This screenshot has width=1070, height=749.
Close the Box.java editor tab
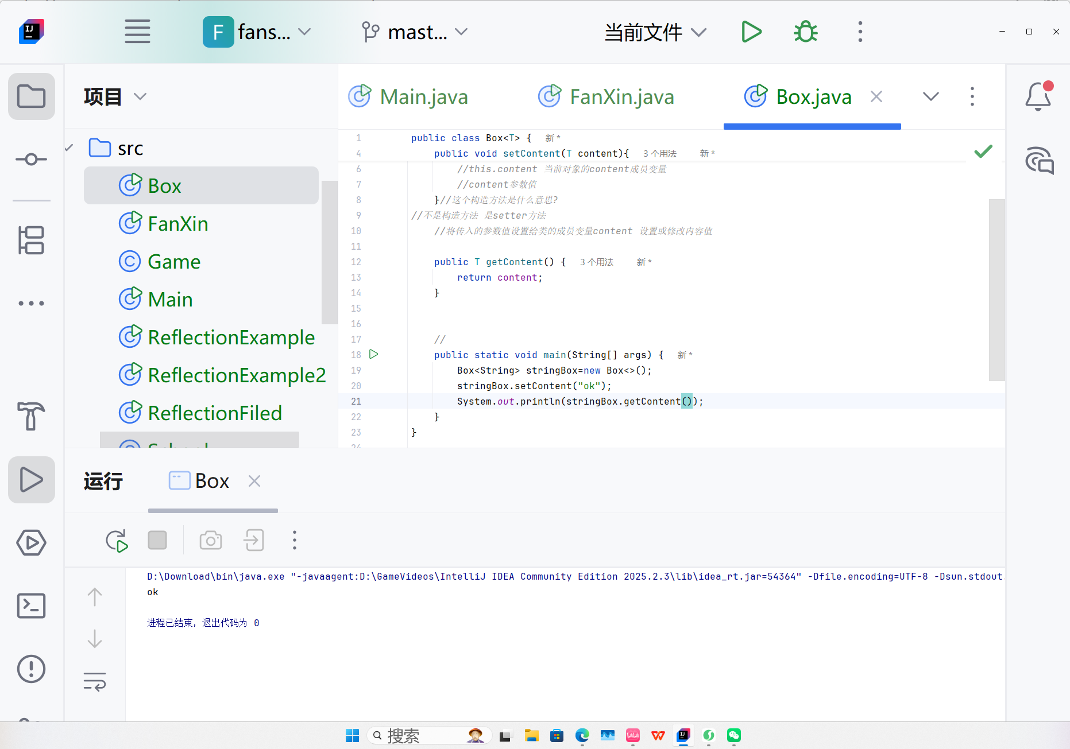pyautogui.click(x=876, y=96)
